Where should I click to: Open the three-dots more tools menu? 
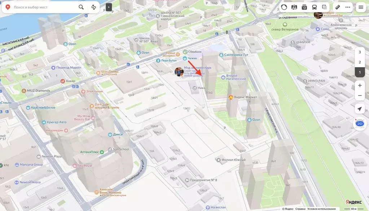[348, 7]
